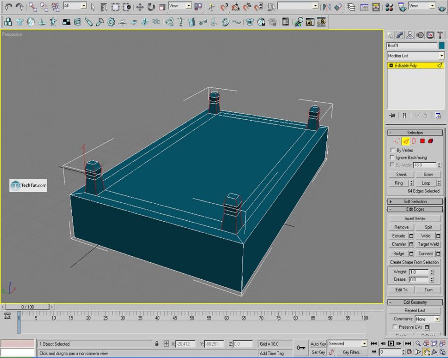Collapse the Edit Edges rollout
448x358 pixels.
point(415,209)
